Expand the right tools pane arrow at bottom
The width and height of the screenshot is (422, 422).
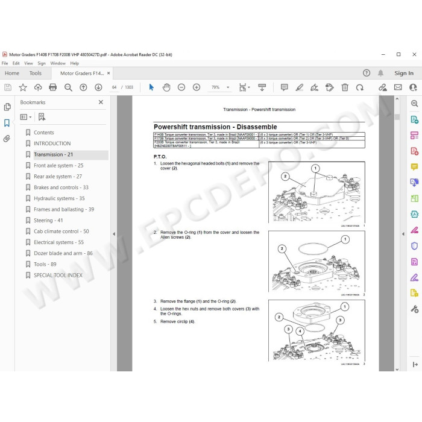tap(415, 364)
